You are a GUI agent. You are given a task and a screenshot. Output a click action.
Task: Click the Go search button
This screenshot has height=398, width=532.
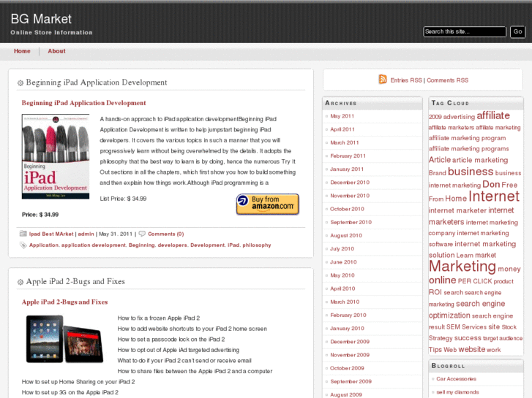coord(517,31)
